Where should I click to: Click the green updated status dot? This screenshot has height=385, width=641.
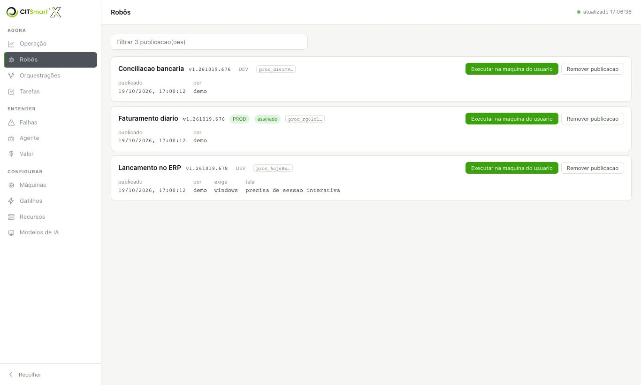[579, 12]
